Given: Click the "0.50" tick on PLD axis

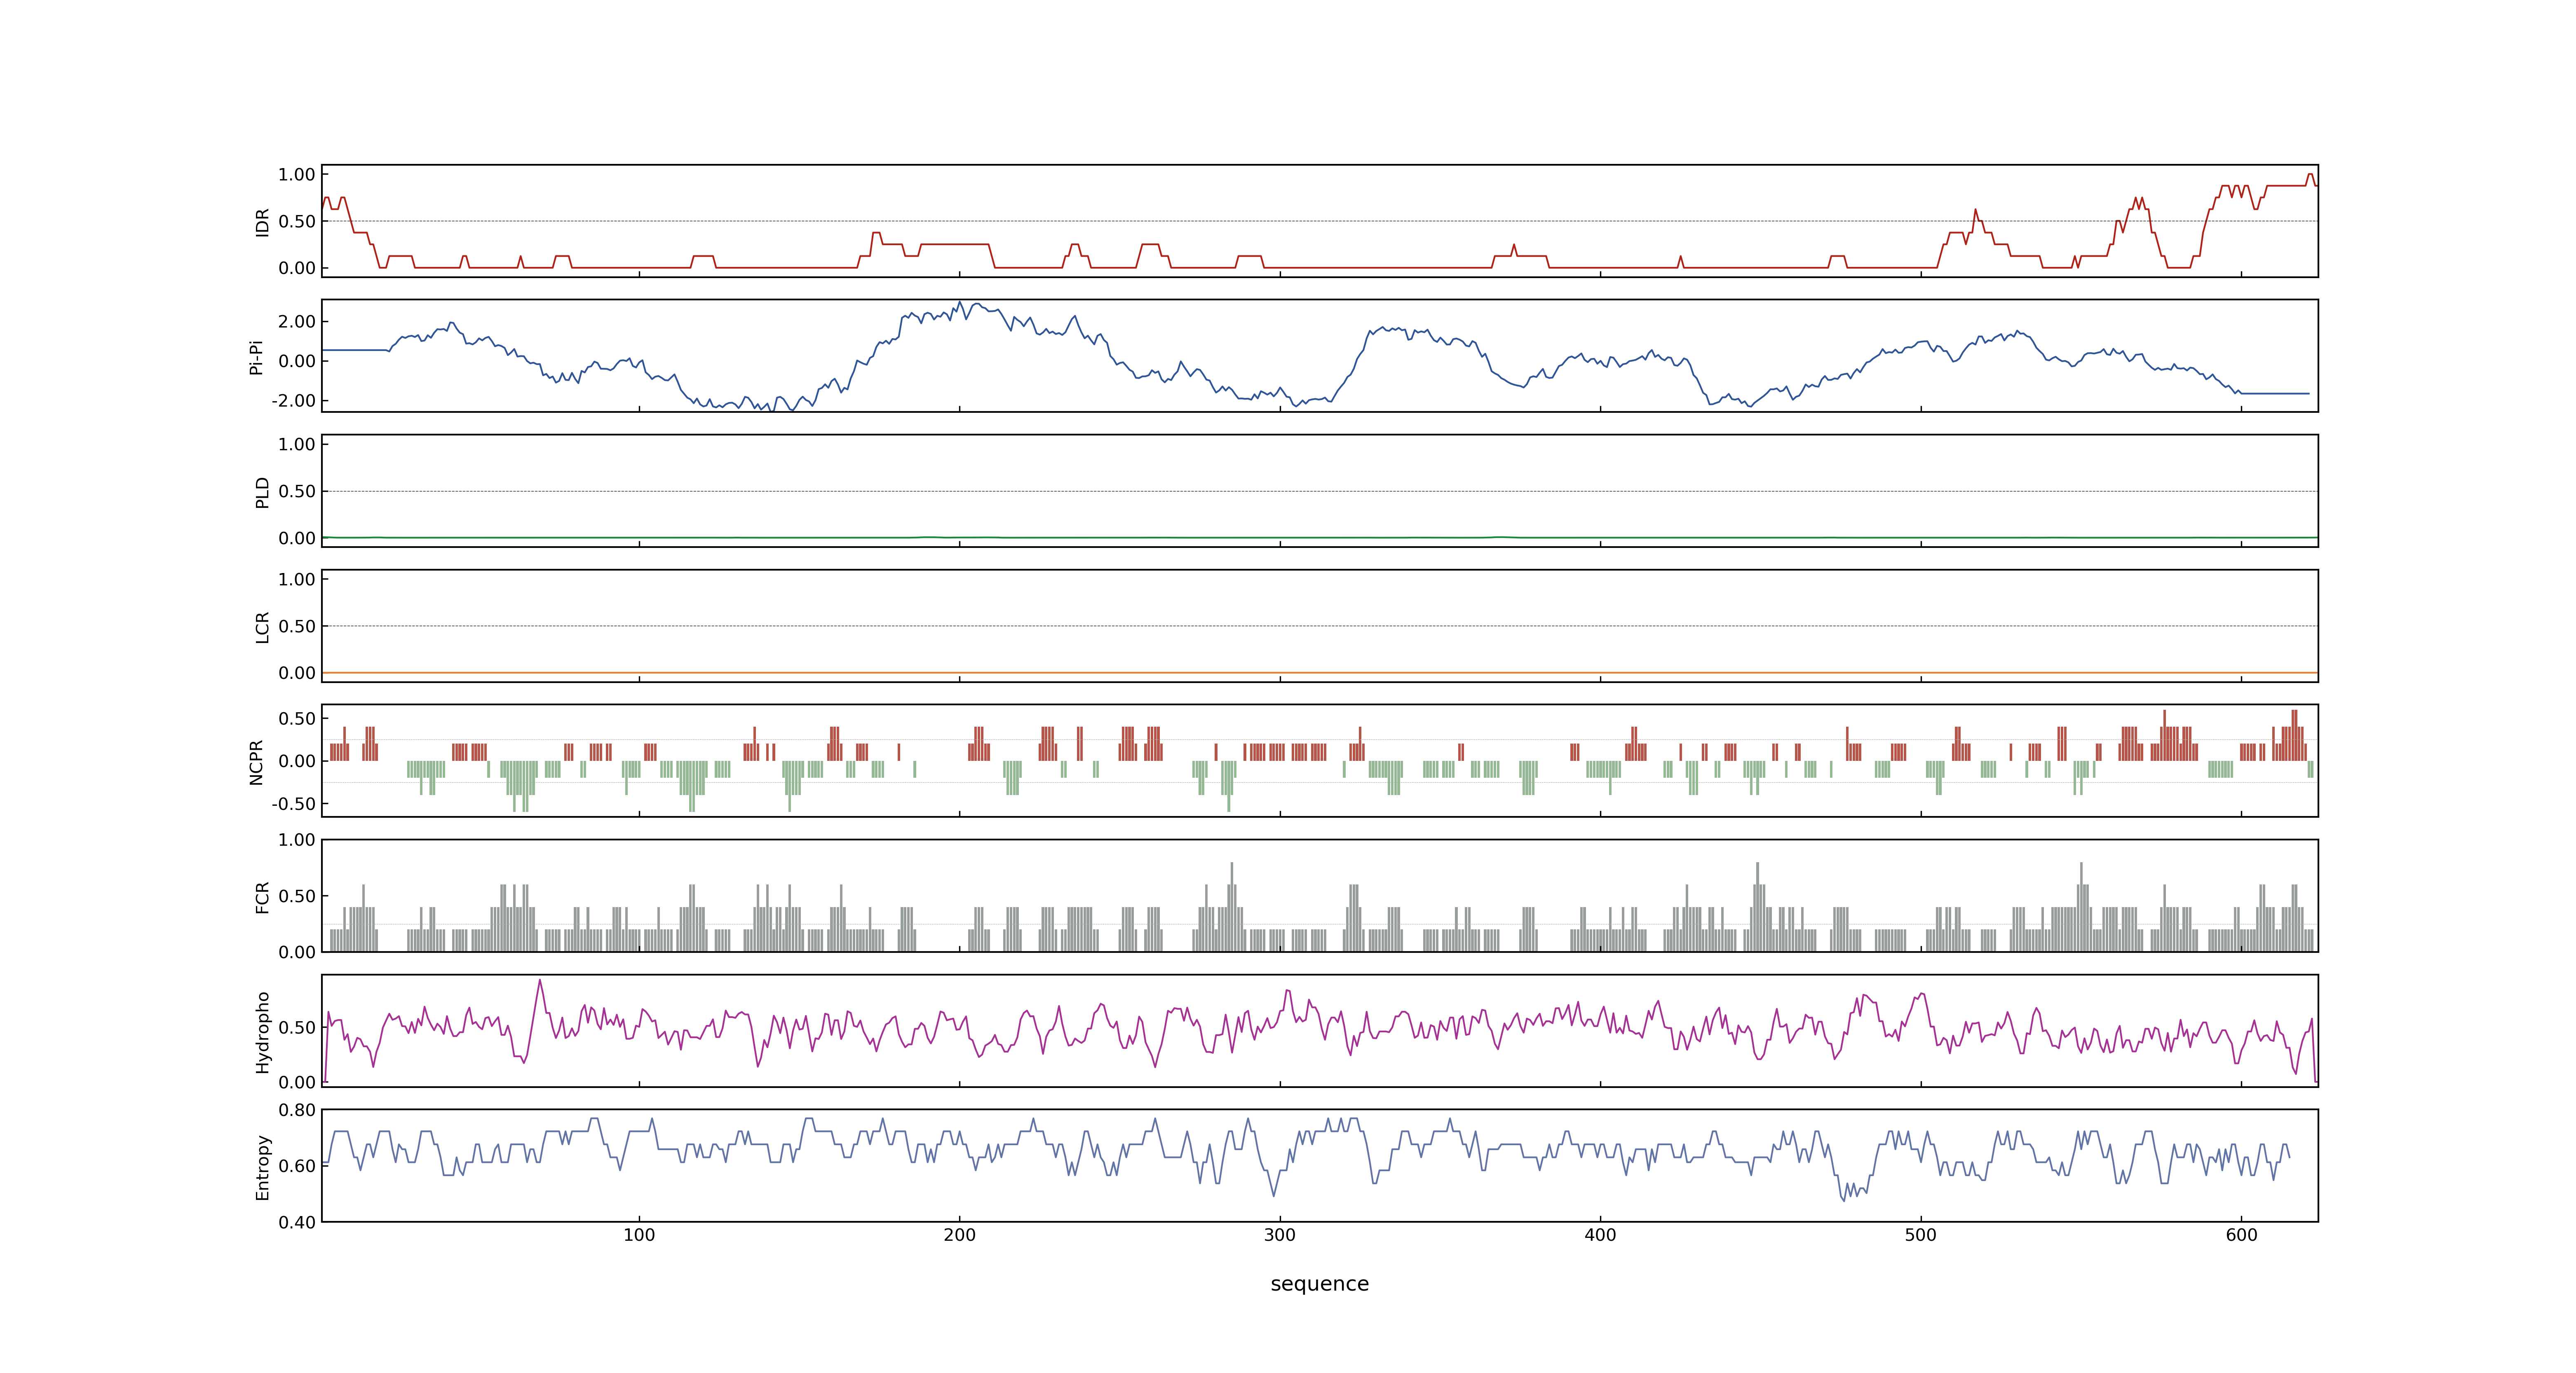Looking at the screenshot, I should [x=297, y=491].
